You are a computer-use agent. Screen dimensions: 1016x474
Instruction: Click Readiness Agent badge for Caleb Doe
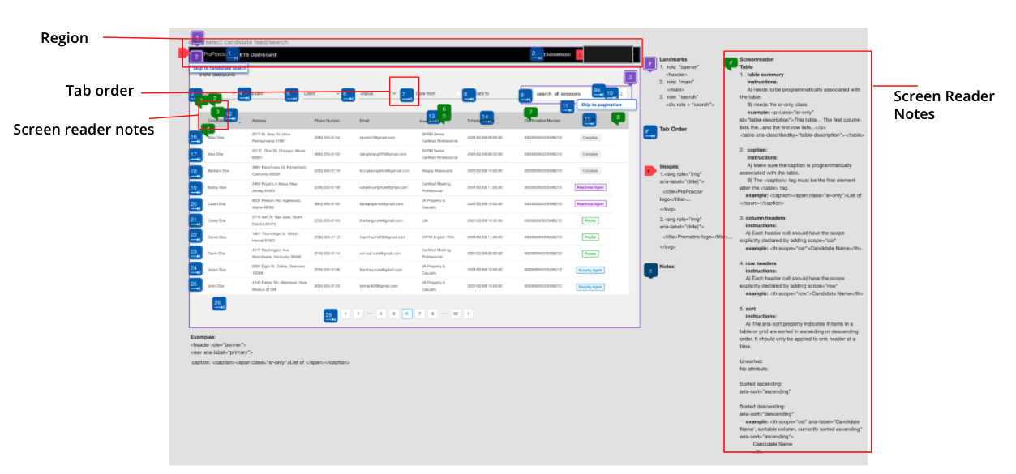591,203
